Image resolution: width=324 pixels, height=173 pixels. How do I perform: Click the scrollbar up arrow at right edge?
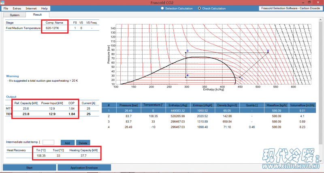(320, 19)
